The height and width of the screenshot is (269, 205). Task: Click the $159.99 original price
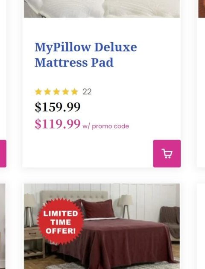58,107
